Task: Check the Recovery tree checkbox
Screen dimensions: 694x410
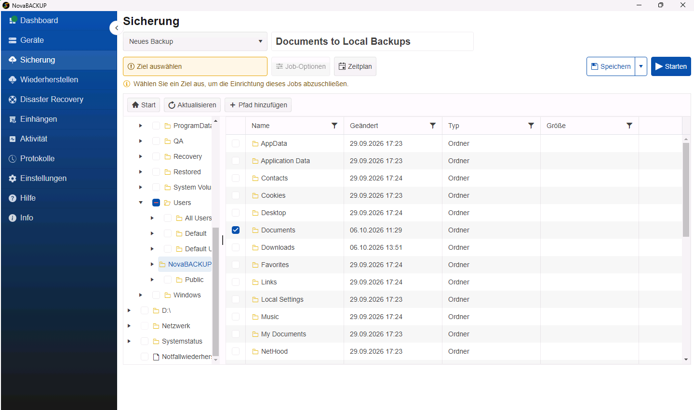Action: pos(156,156)
